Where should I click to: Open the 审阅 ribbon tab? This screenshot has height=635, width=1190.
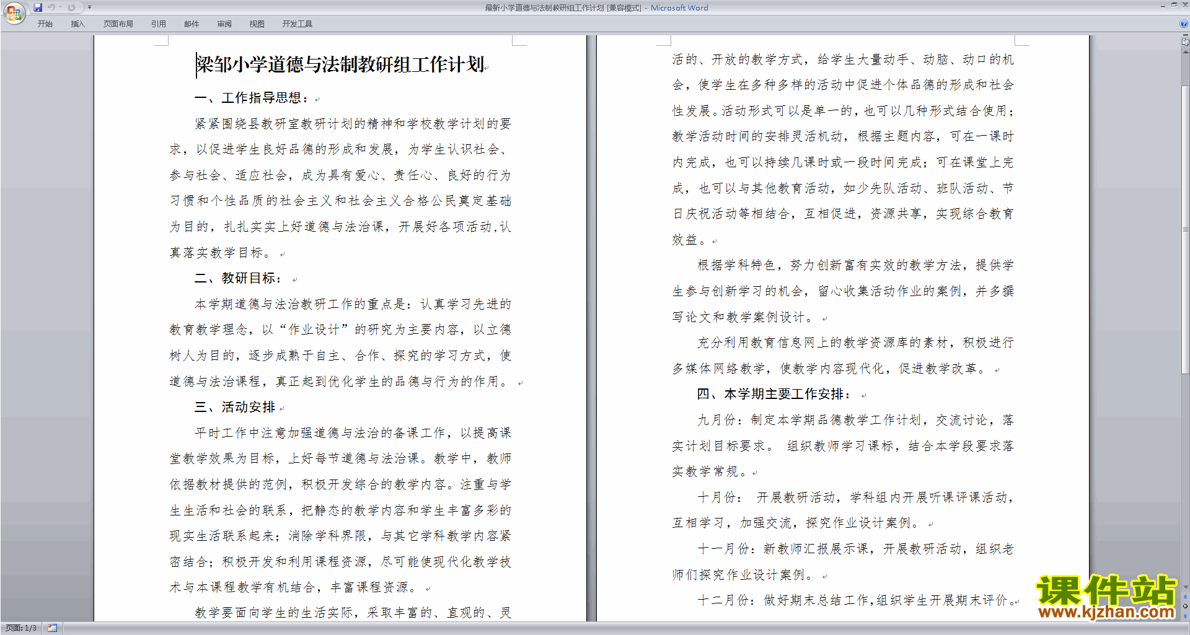point(224,24)
